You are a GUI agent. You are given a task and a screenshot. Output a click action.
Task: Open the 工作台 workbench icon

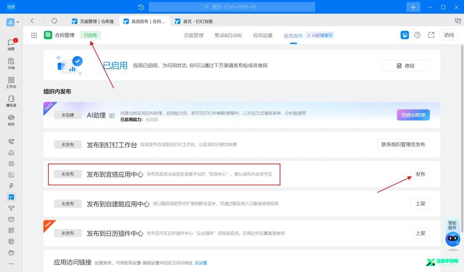click(x=11, y=83)
